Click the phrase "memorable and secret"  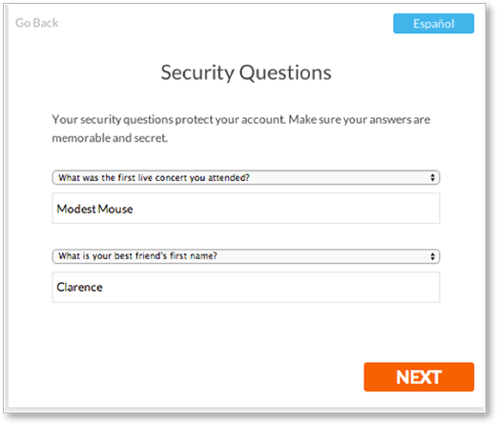110,138
